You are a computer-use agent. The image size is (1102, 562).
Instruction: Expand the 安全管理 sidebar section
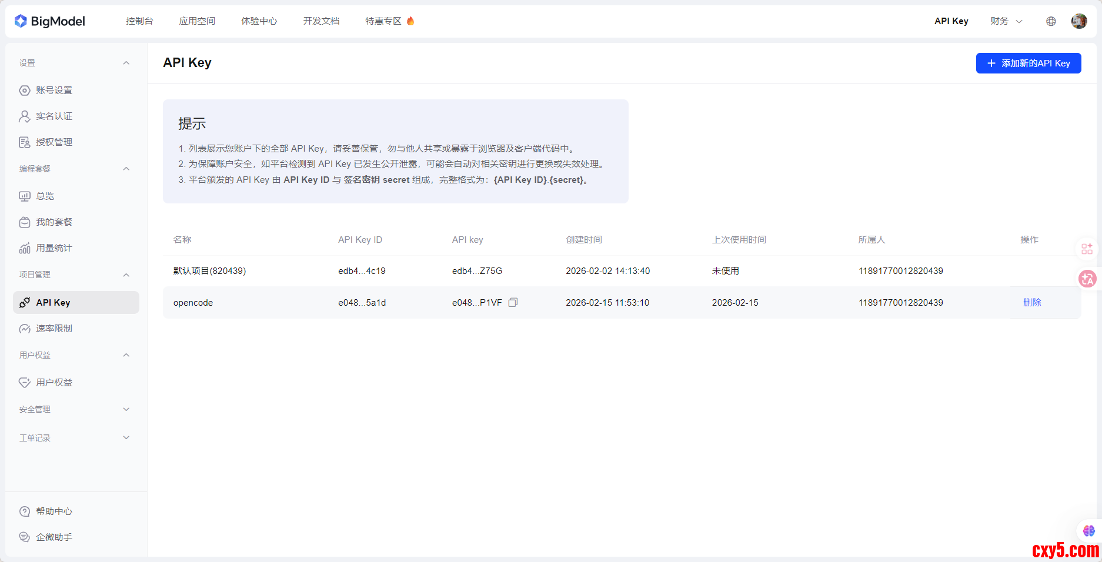click(126, 409)
